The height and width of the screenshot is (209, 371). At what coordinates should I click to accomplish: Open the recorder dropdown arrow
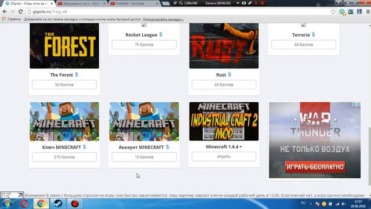click(x=238, y=3)
